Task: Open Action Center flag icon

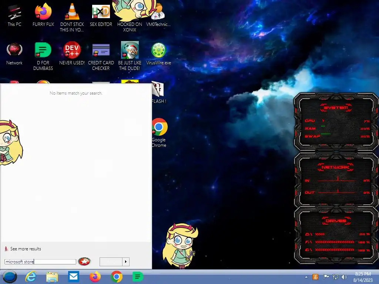Action: point(326,277)
